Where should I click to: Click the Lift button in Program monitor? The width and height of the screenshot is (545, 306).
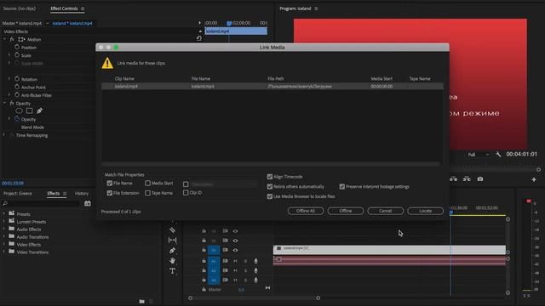click(x=453, y=179)
